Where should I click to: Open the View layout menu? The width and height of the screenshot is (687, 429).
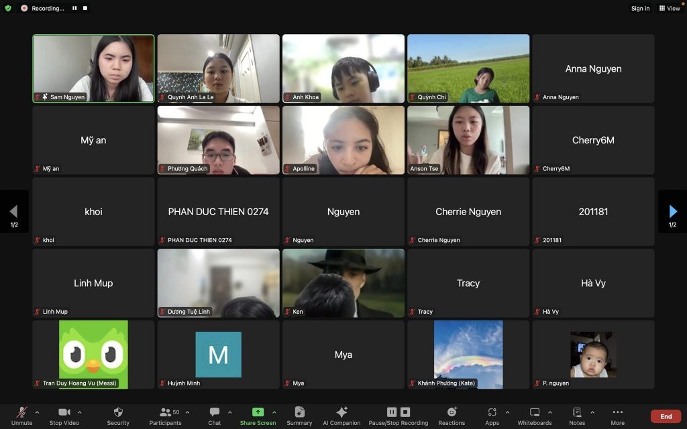pos(670,8)
